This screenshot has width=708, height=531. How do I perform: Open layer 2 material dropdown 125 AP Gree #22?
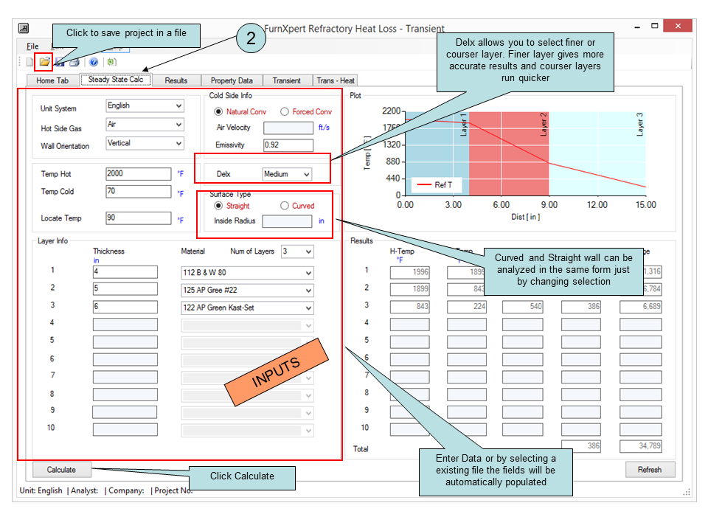(x=248, y=291)
